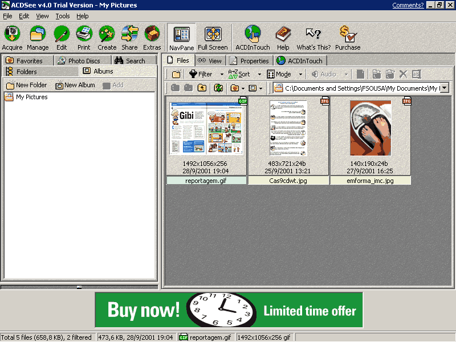Launch the Edit tool in main toolbar
The height and width of the screenshot is (342, 456).
62,34
